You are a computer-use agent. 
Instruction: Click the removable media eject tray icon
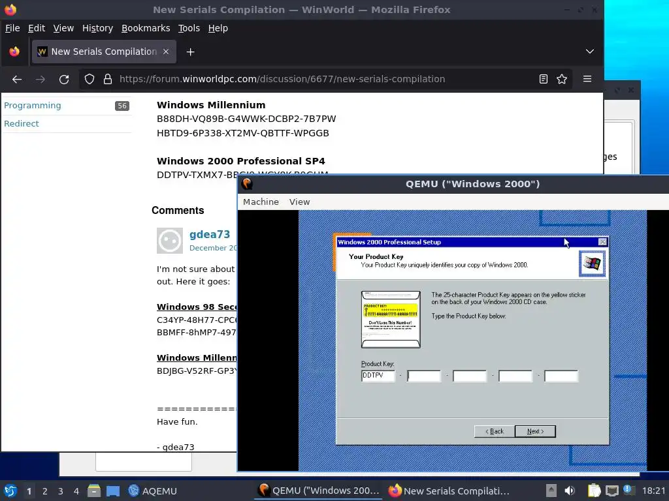pos(551,491)
